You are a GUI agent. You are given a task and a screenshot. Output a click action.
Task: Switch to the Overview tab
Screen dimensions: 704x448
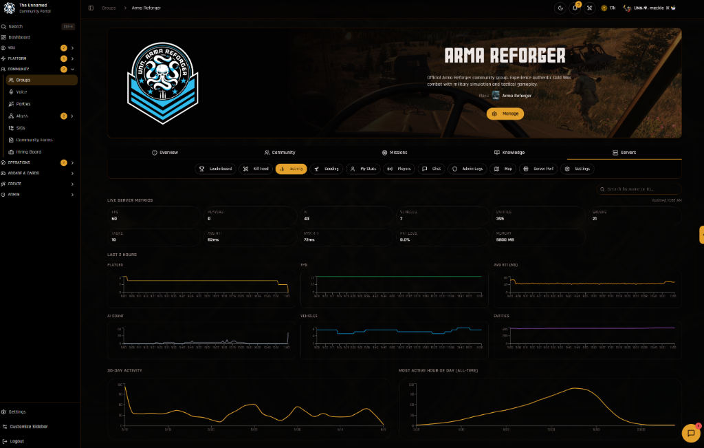[x=165, y=152]
